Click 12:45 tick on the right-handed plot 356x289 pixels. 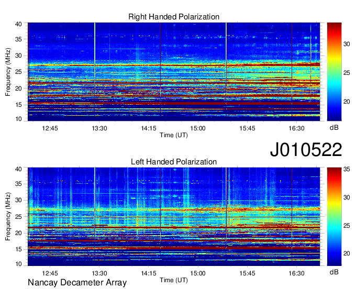pos(50,128)
